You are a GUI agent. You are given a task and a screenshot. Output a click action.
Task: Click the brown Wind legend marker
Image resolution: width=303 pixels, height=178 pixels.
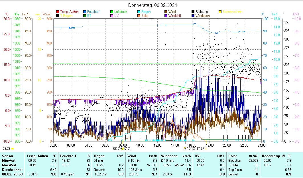pos(166,12)
